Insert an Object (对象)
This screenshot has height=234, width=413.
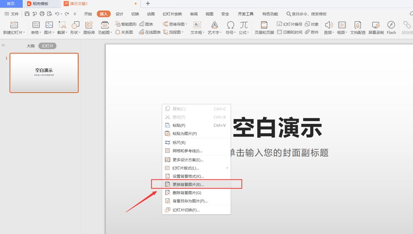click(311, 24)
